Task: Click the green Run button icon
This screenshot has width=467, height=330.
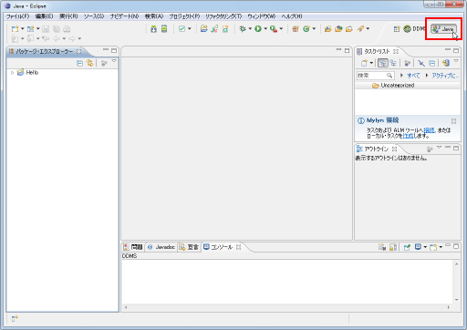Action: 258,29
